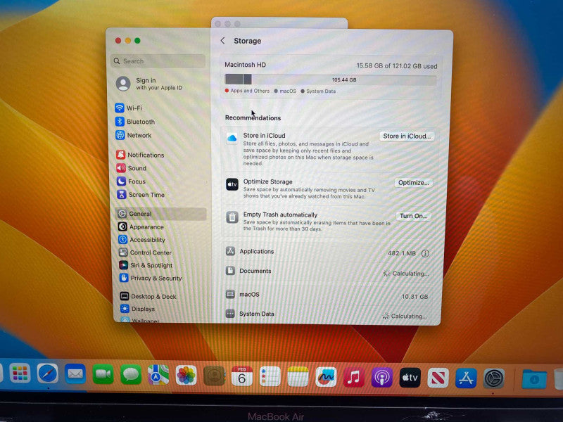Open Sign in with your Apple ID

(149, 84)
